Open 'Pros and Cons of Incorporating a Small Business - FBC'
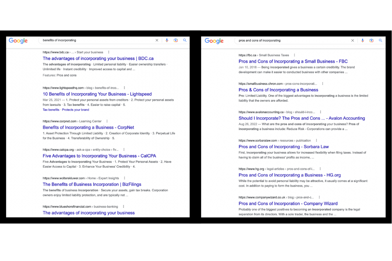 [x=293, y=61]
